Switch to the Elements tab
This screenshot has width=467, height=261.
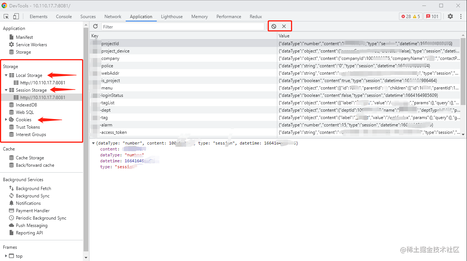click(x=38, y=17)
